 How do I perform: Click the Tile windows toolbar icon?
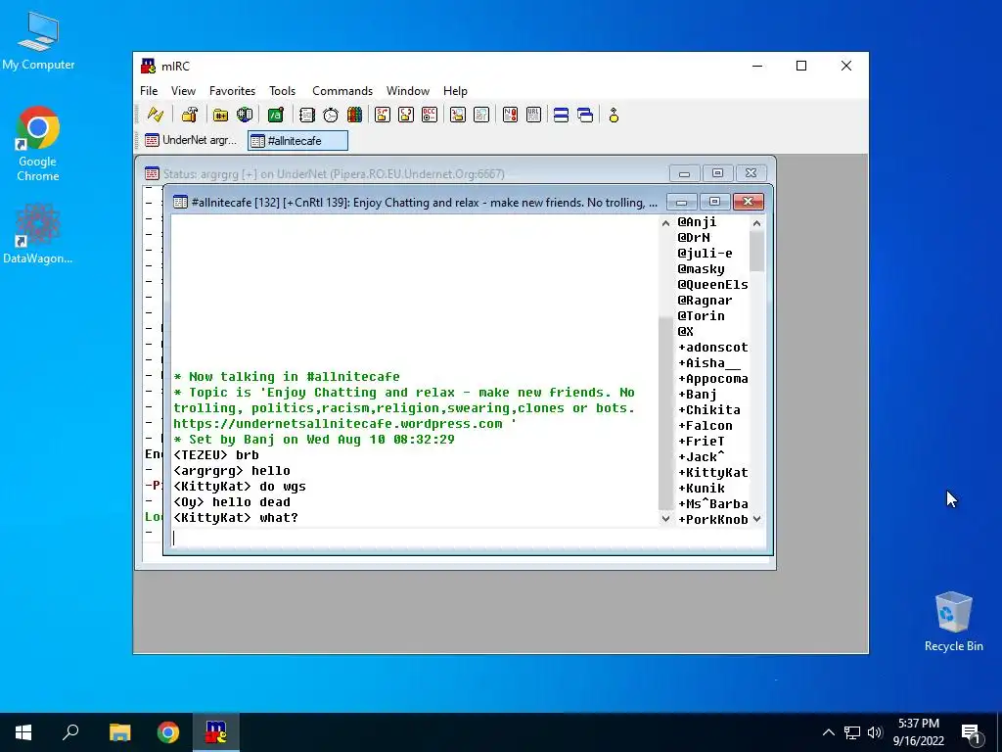coord(561,116)
